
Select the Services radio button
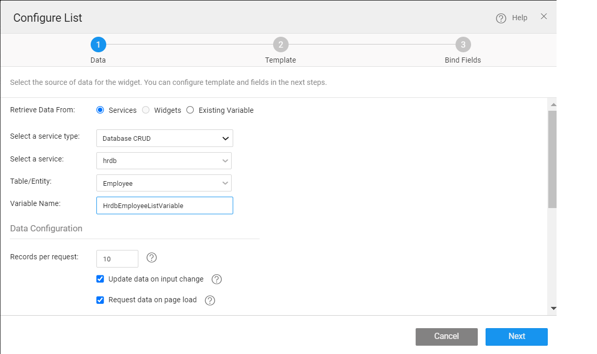click(101, 110)
